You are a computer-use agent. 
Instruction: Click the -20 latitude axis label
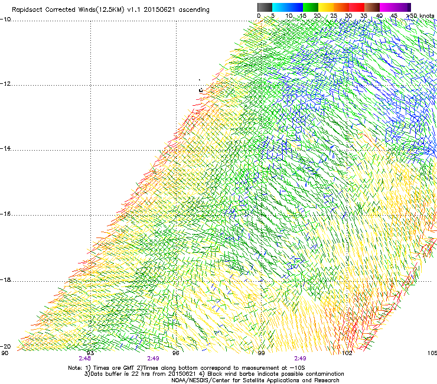point(5,346)
